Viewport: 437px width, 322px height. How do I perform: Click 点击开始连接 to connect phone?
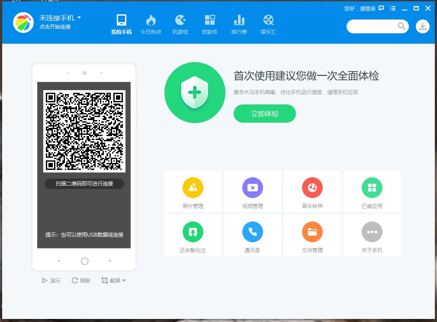pos(55,27)
